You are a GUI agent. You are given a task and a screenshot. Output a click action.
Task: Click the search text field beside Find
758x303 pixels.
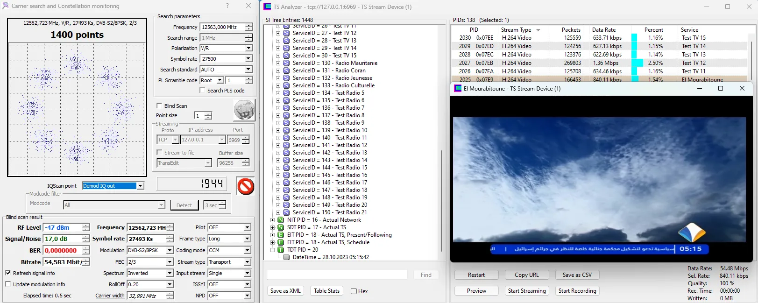(x=337, y=275)
